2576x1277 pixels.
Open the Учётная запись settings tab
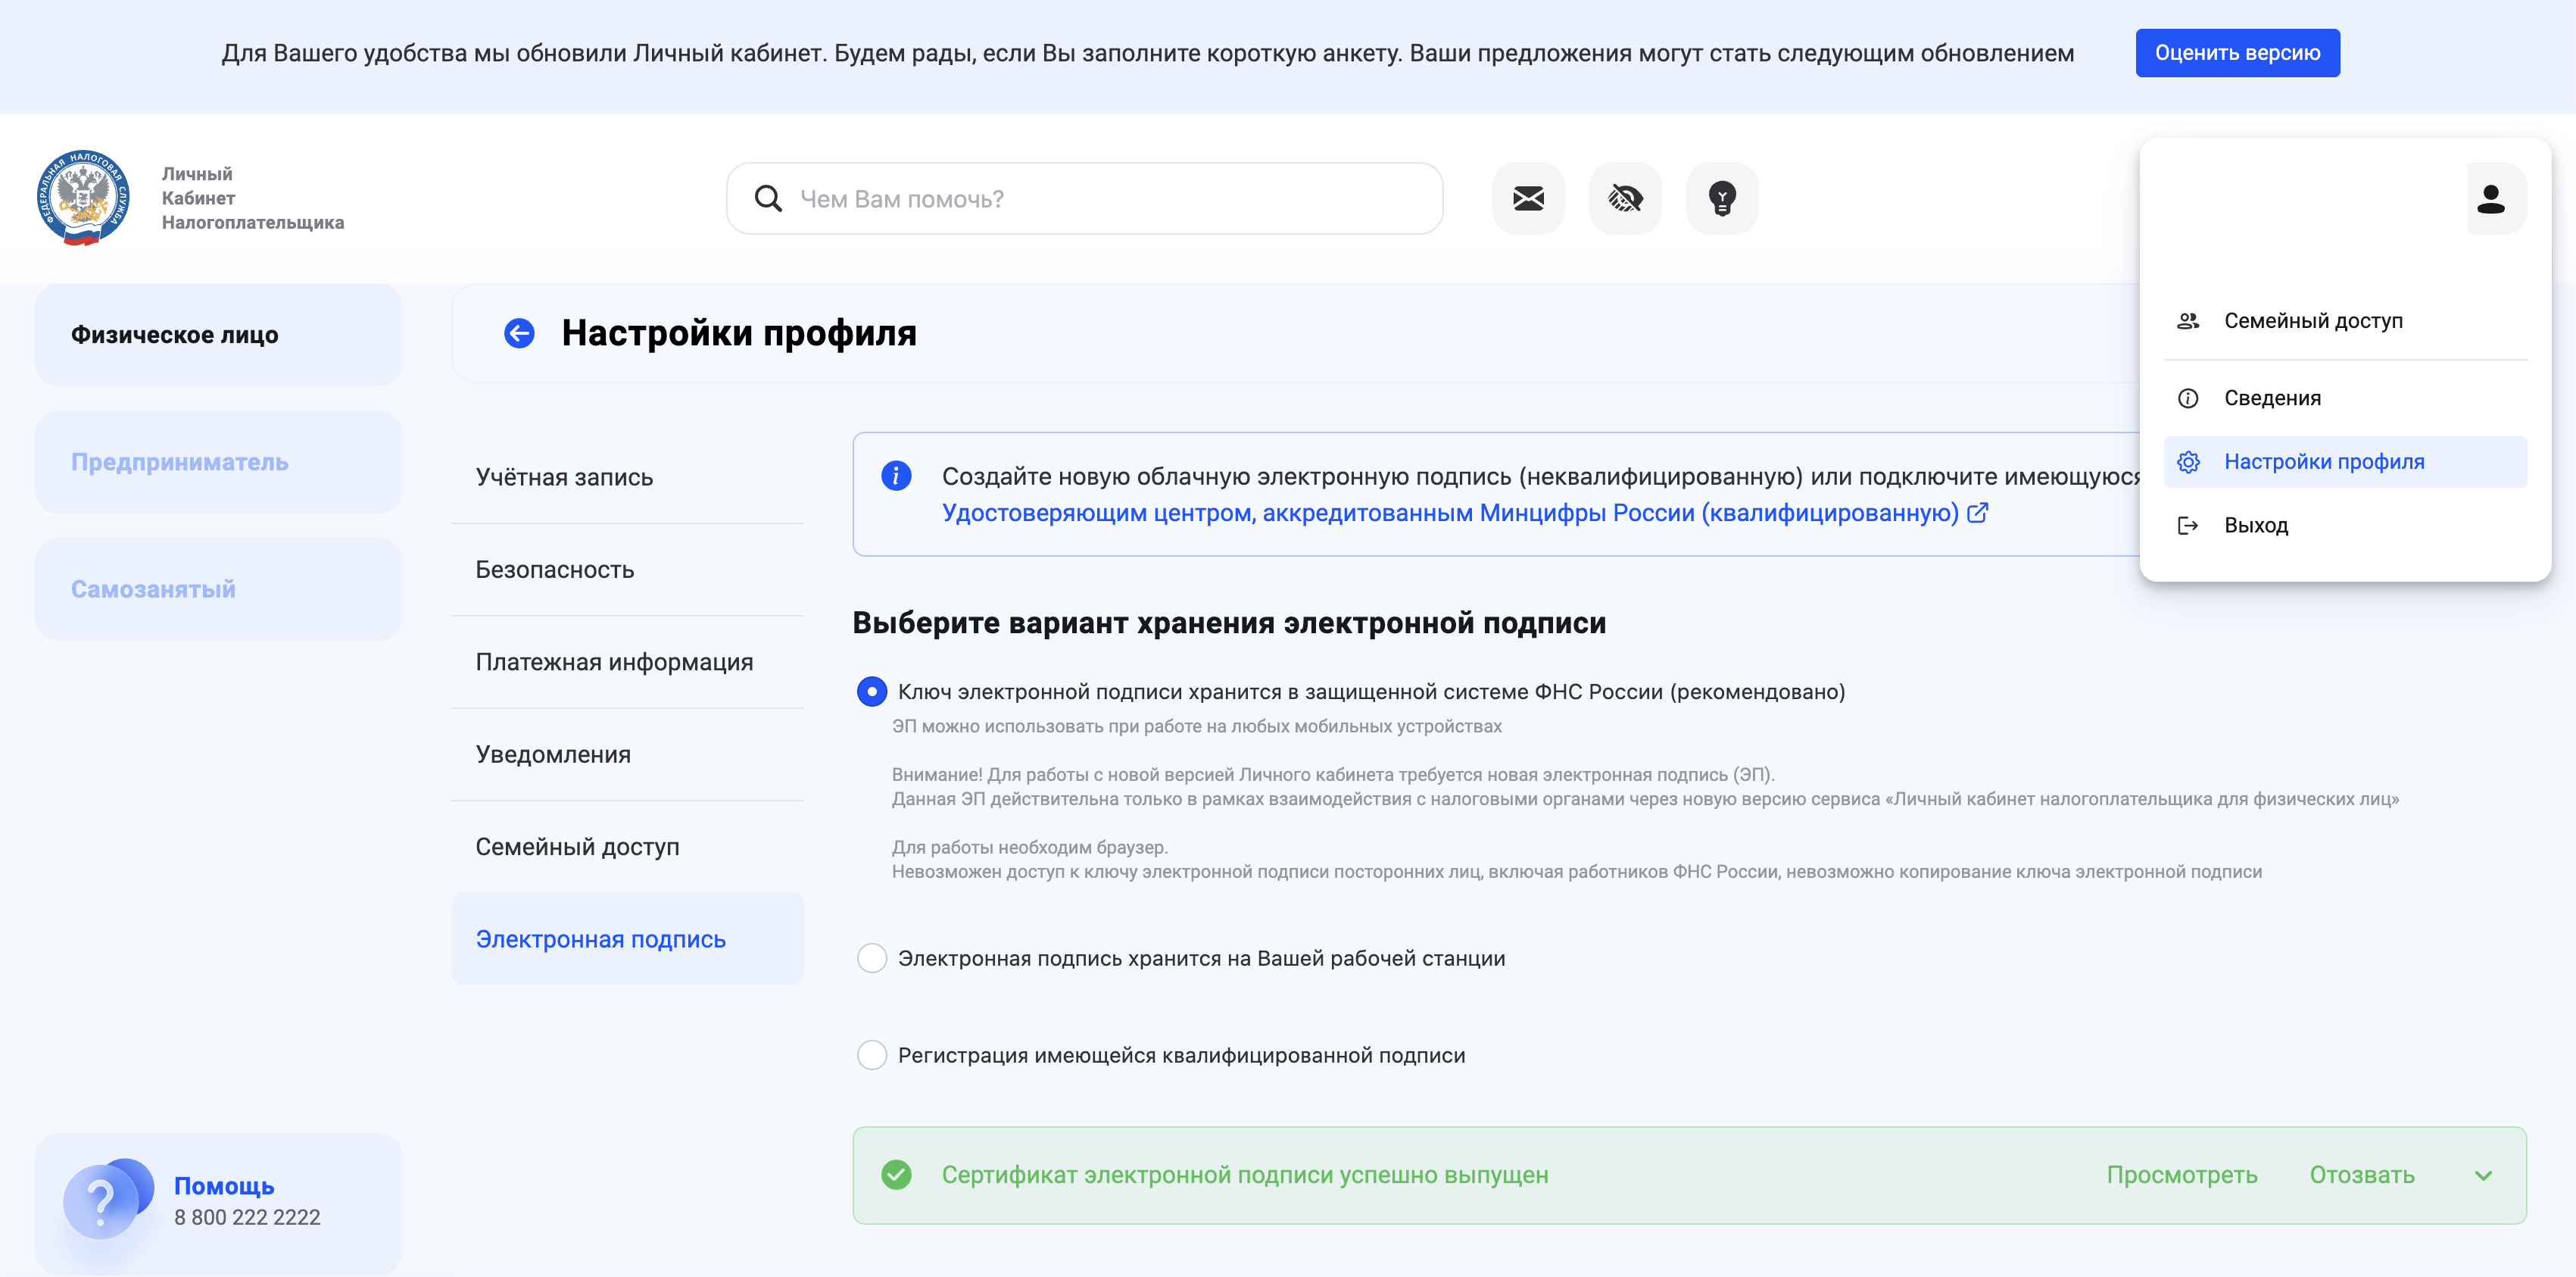point(627,477)
